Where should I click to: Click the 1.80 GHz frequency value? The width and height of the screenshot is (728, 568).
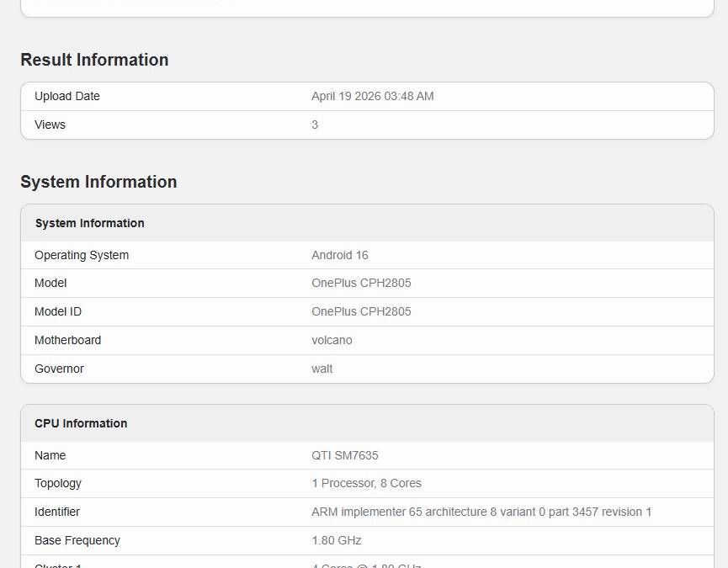pyautogui.click(x=336, y=540)
